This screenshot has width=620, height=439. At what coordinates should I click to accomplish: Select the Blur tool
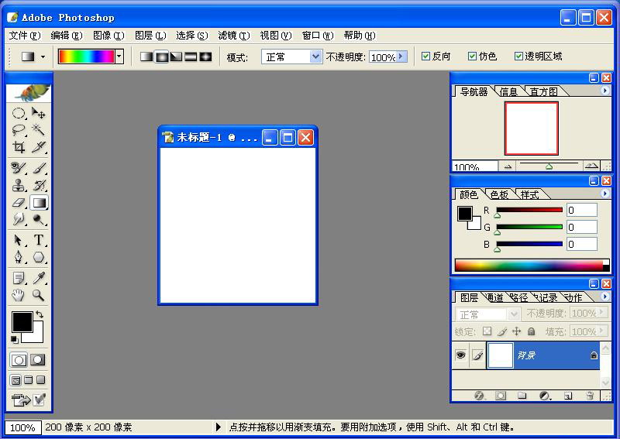click(18, 219)
